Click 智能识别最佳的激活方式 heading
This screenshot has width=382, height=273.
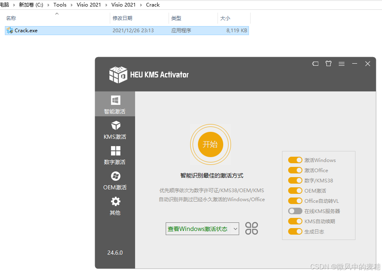pos(212,175)
